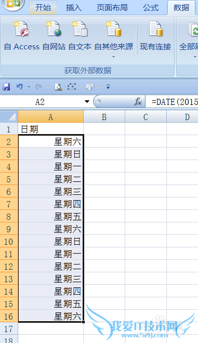
Task: Click cell A14 showing 星期四
Action: pos(50,292)
